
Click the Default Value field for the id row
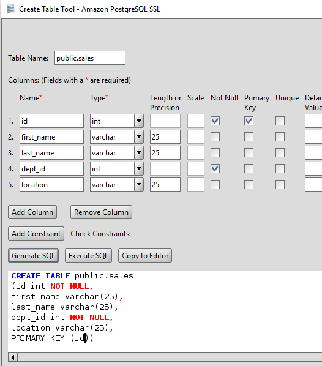click(313, 121)
